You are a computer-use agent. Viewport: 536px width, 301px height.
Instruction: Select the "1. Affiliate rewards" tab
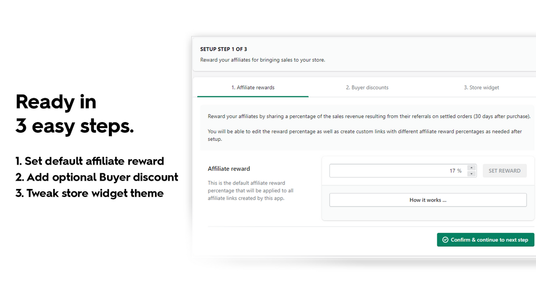253,87
